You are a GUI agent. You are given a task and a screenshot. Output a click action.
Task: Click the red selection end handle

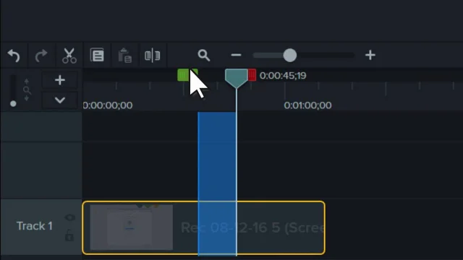coord(252,75)
